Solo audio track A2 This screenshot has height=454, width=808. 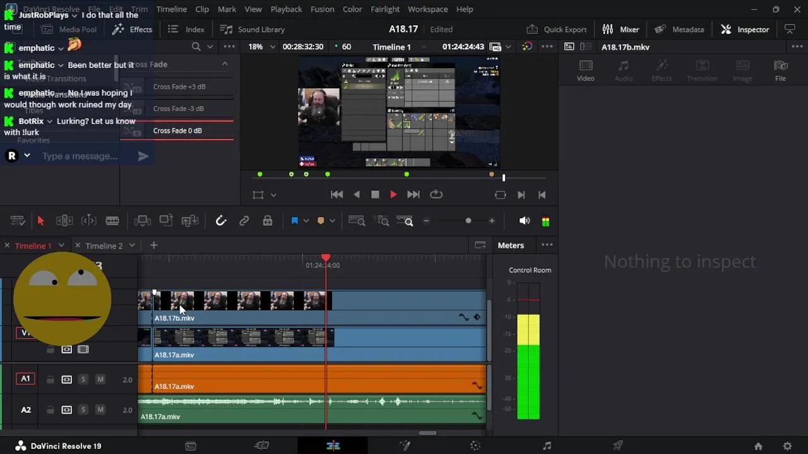tap(83, 410)
